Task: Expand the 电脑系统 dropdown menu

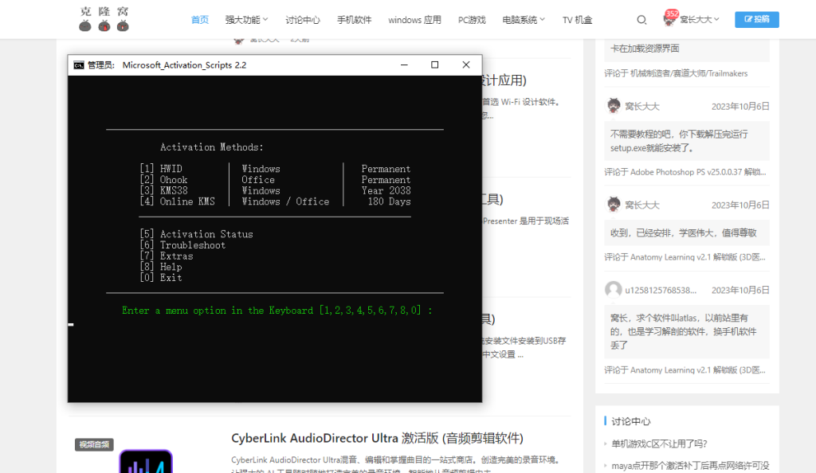Action: click(x=523, y=20)
